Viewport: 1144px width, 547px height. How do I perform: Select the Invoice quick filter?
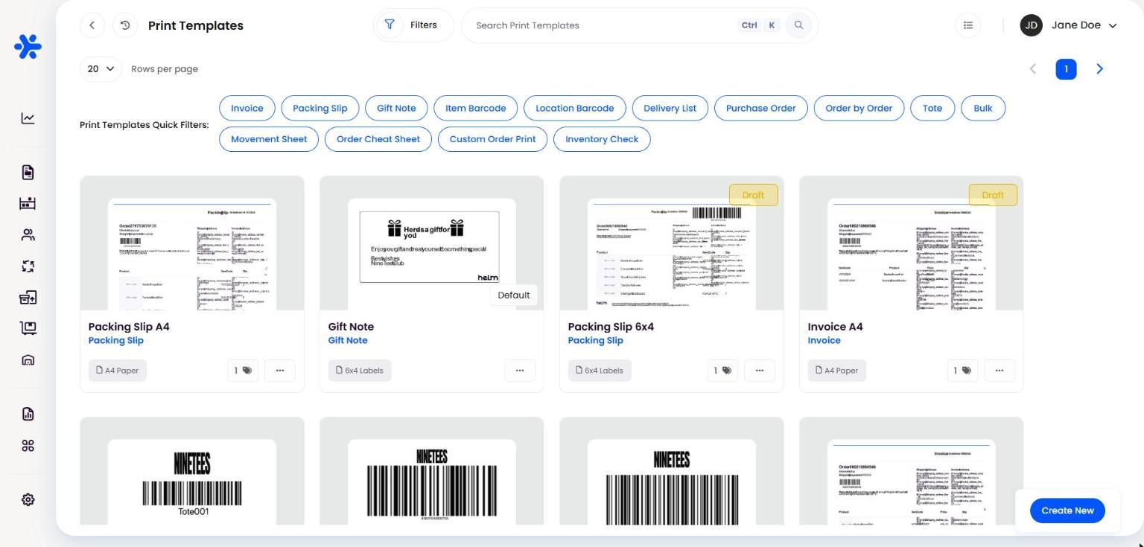(x=247, y=108)
